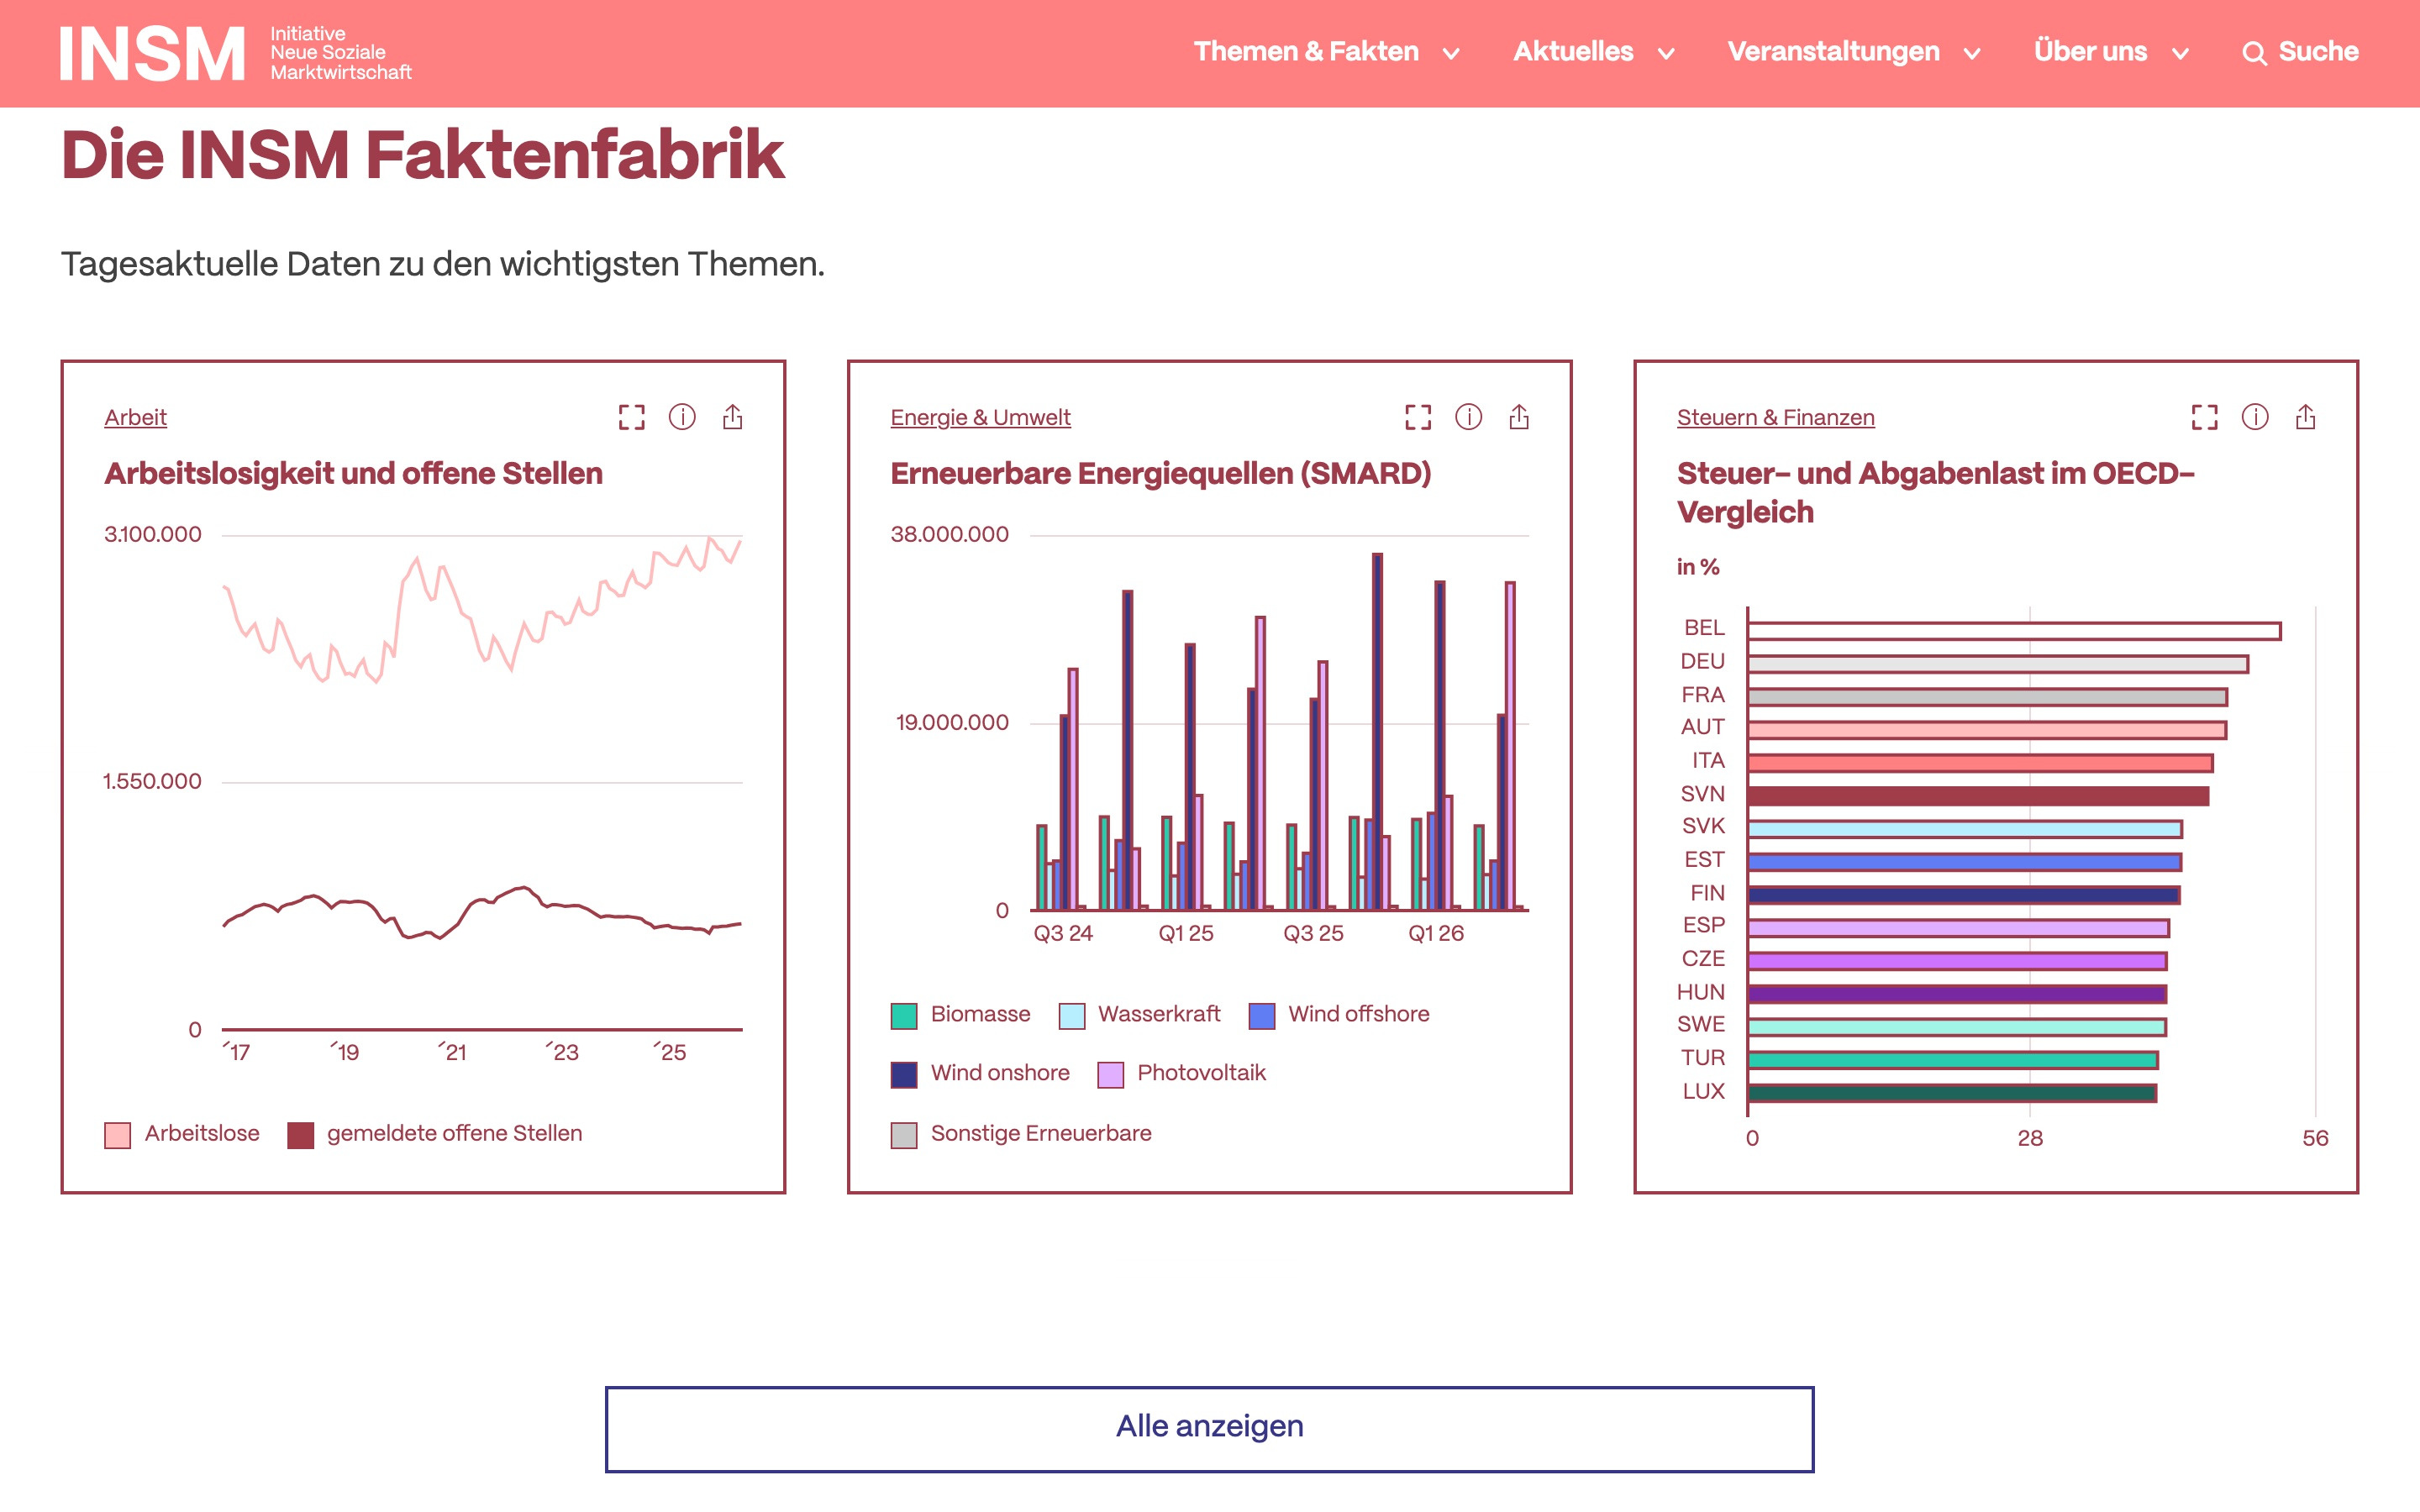Click the HUN bar in tax chart
Screen dimensions: 2420x1512
click(1957, 994)
